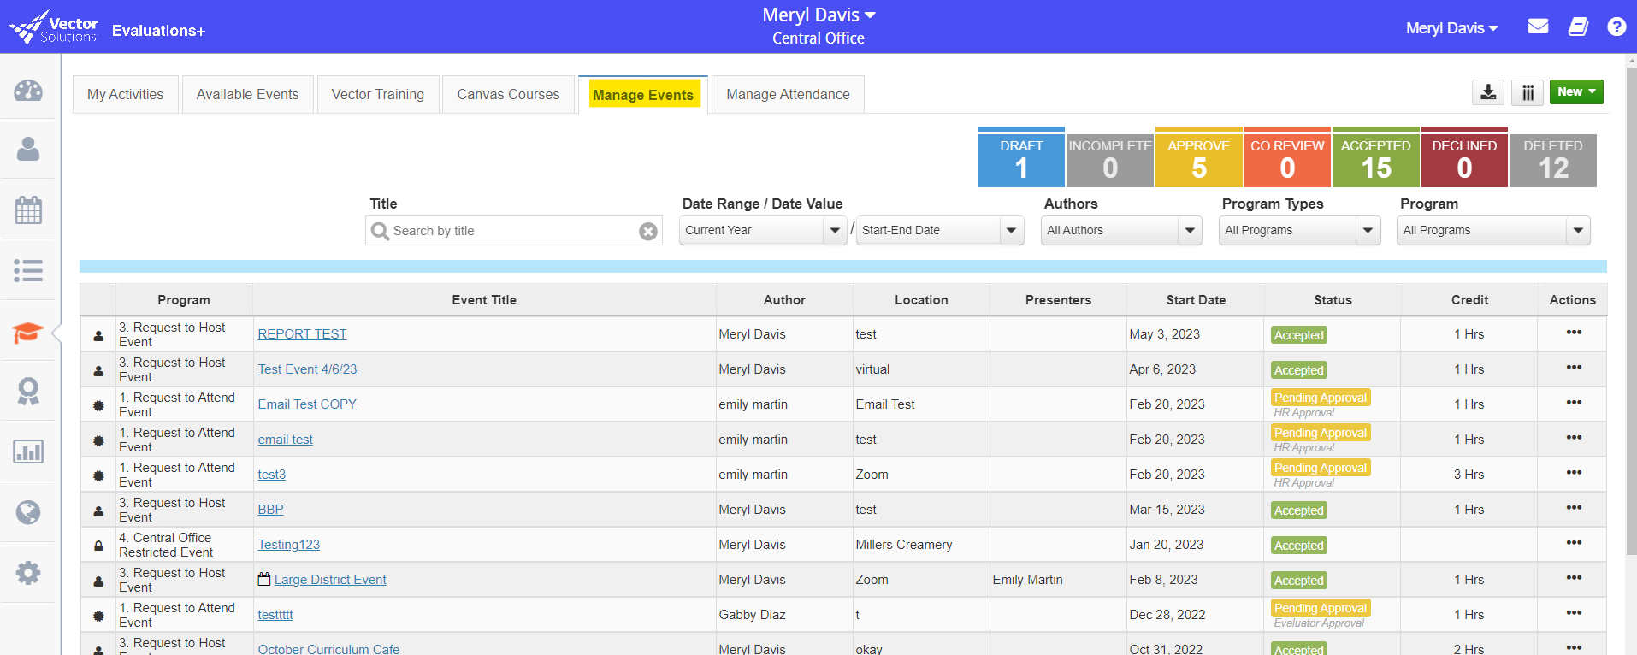The width and height of the screenshot is (1637, 655).
Task: Select the graduation cap icon in sidebar
Action: (28, 332)
